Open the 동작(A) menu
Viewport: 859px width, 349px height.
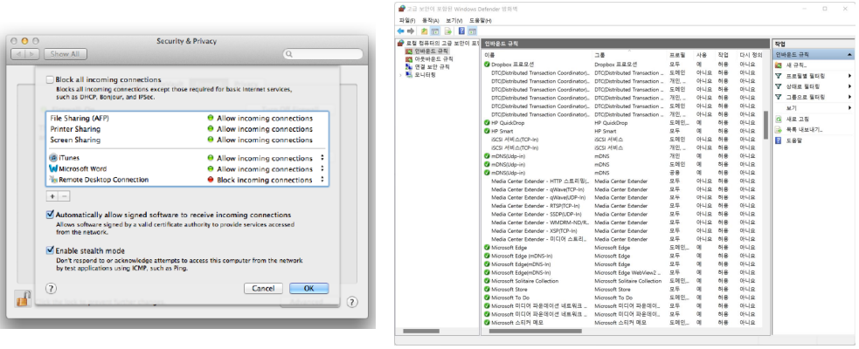(x=431, y=20)
